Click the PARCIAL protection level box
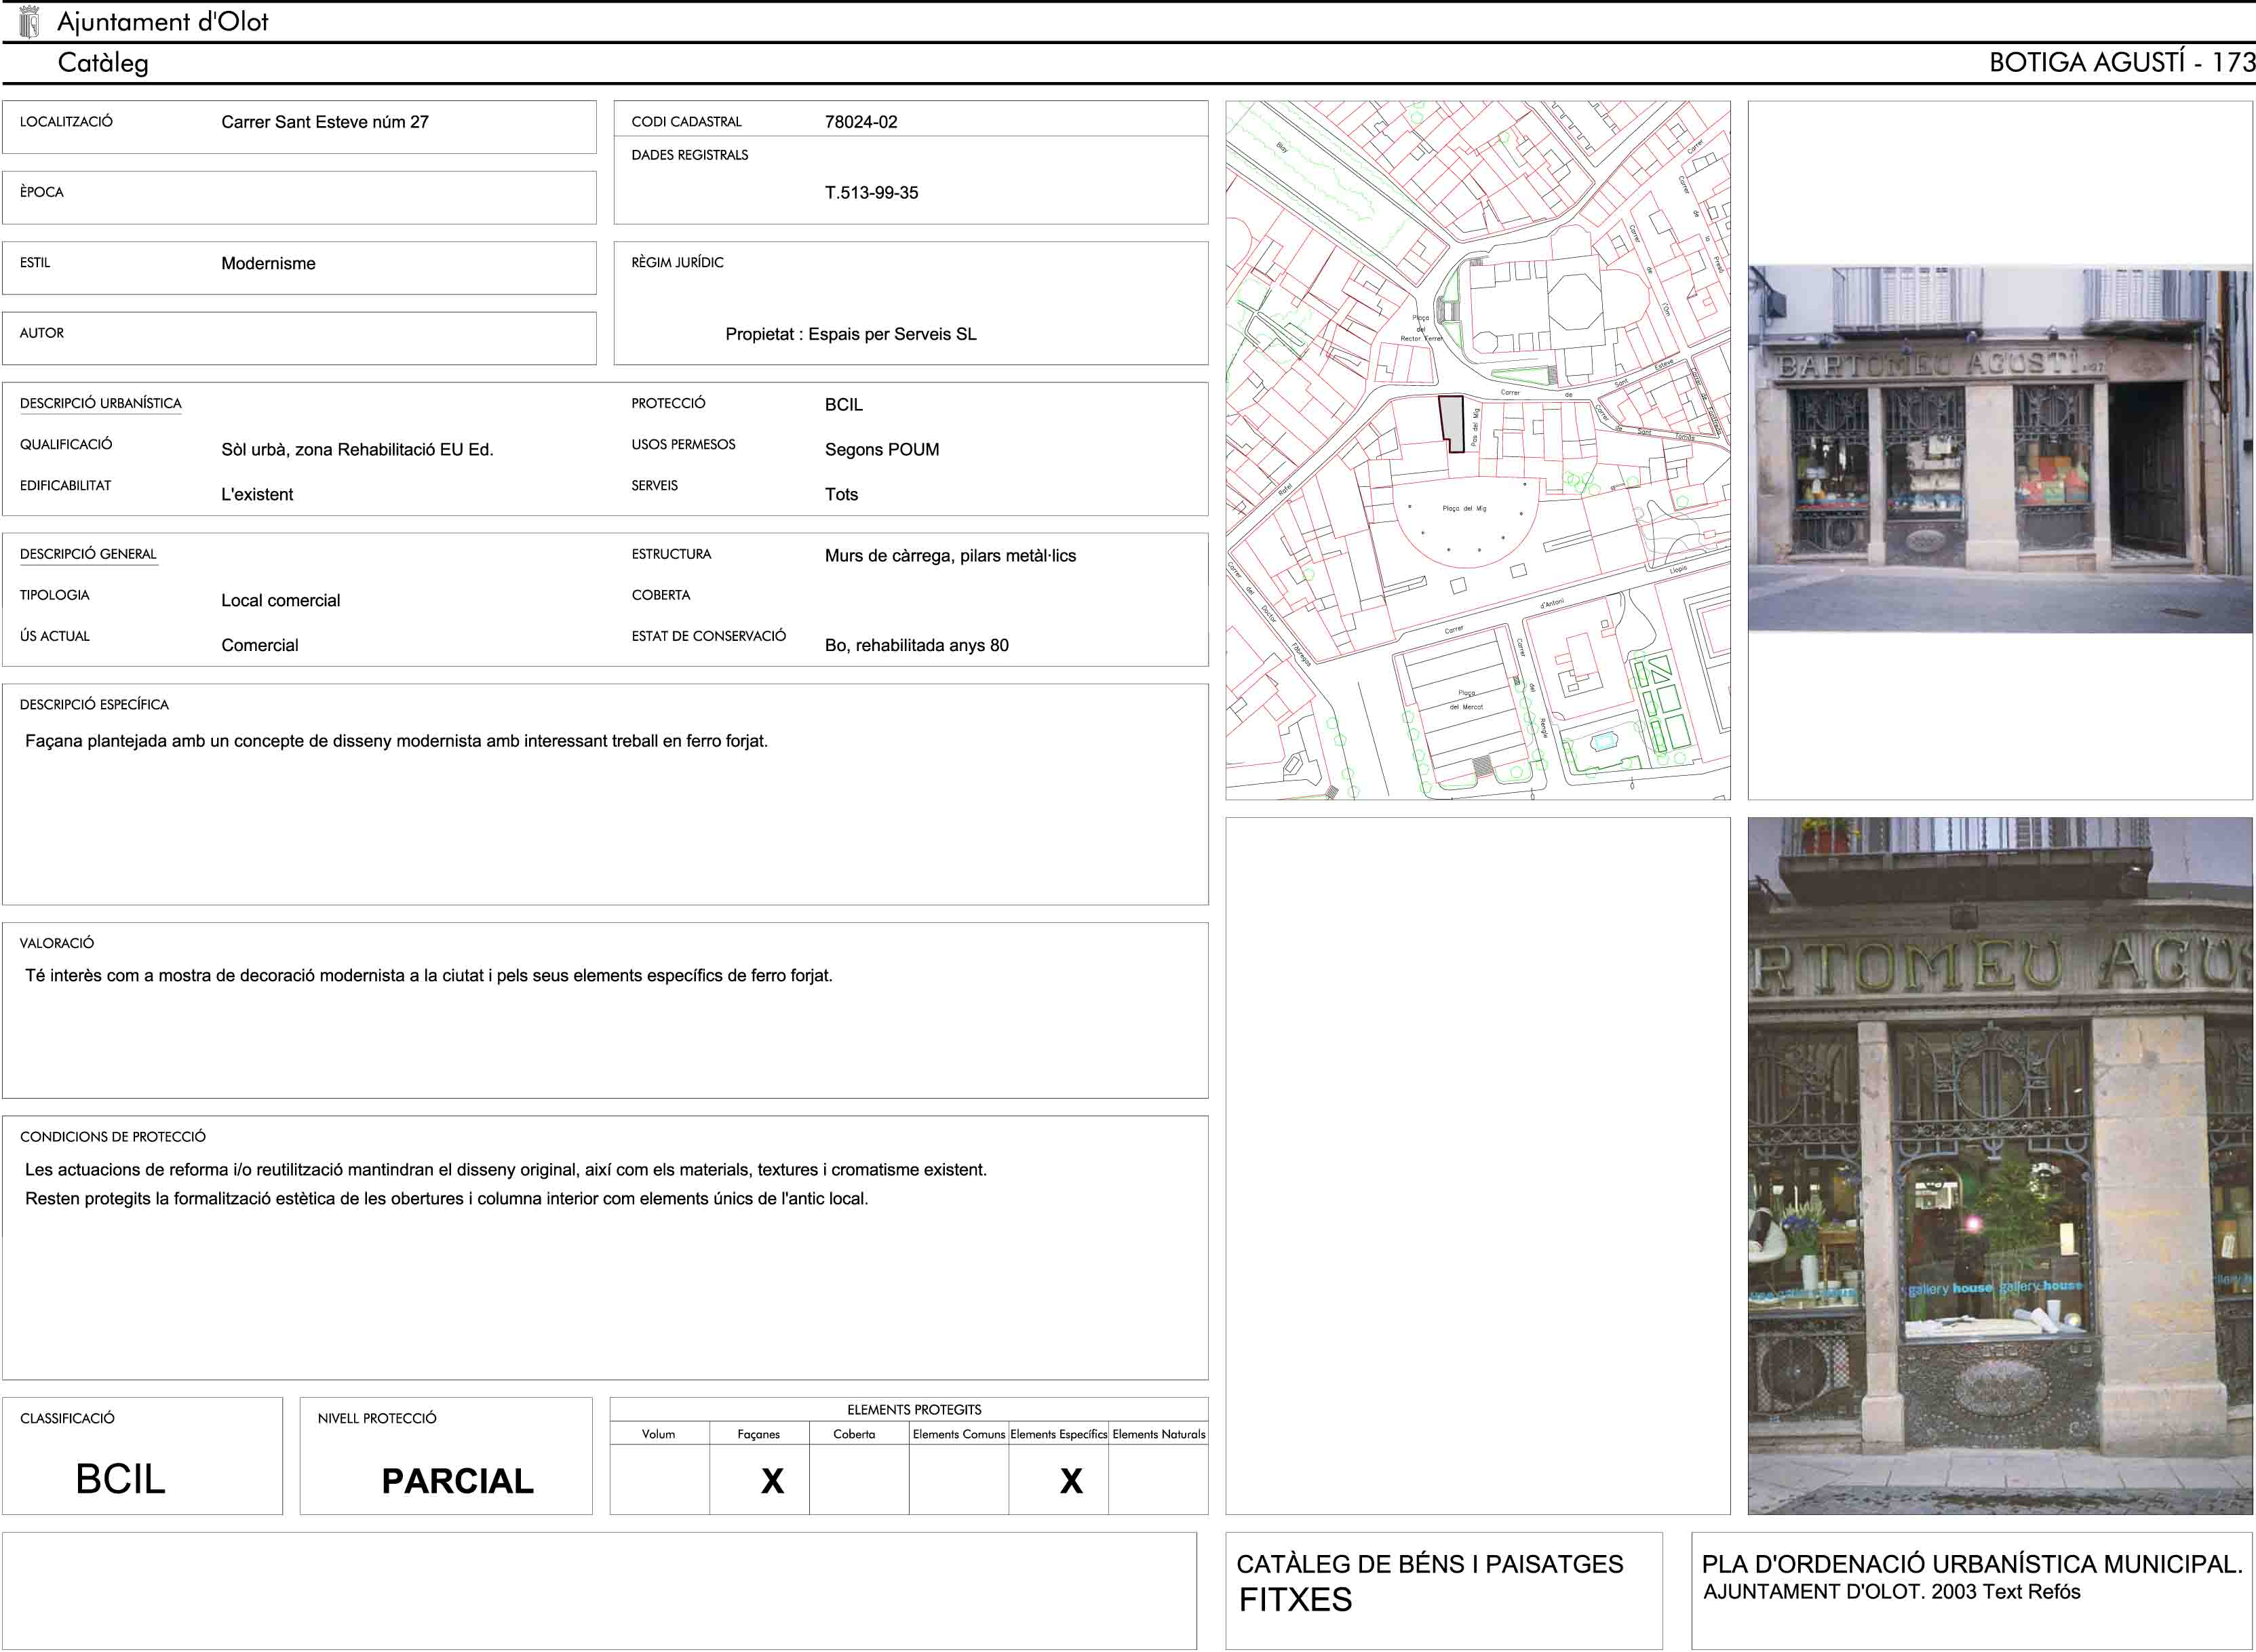Screen dimensions: 2256x1652 pos(457,1481)
